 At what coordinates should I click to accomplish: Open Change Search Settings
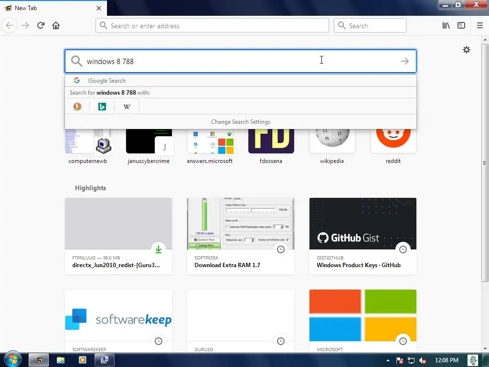point(241,122)
